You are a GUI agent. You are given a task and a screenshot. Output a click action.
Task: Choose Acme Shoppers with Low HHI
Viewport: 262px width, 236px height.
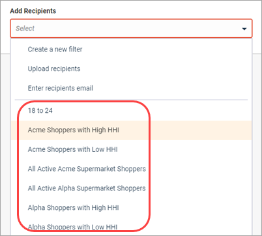click(131, 149)
